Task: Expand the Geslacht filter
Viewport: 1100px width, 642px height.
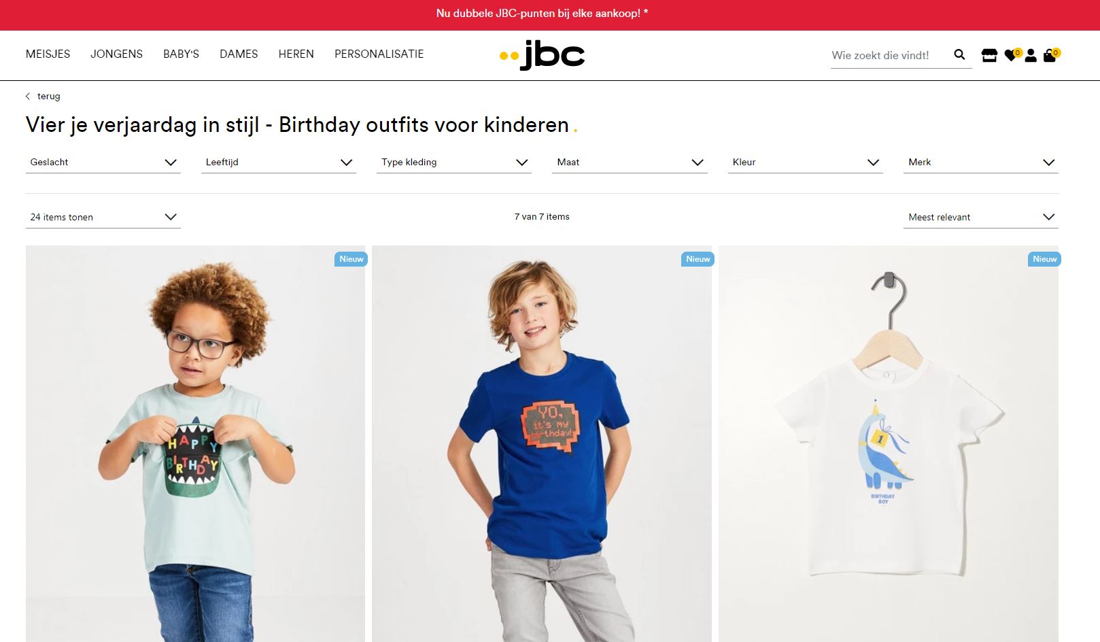Action: [x=103, y=162]
